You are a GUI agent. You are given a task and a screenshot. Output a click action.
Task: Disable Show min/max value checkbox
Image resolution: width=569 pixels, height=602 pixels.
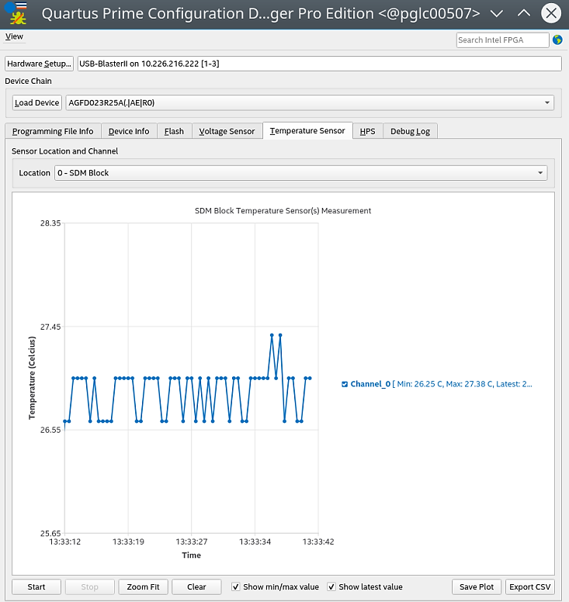[236, 586]
